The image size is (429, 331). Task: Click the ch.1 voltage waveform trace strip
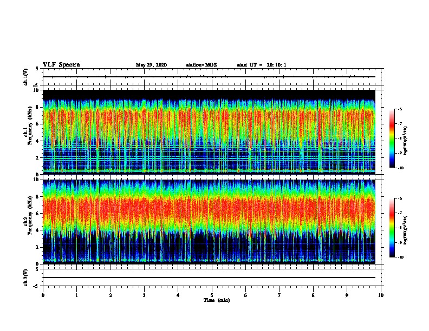tap(209, 77)
